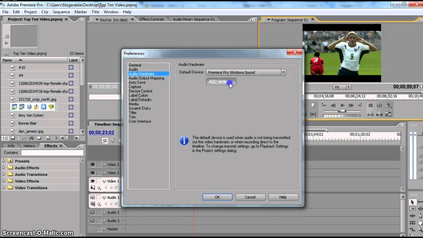Click the Play In to Out icon

[x=313, y=114]
